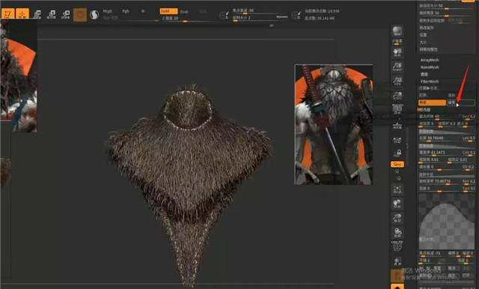Adjust the Length 98.76648 slider
Image resolution: width=479 pixels, height=289 pixels.
pyautogui.click(x=439, y=139)
